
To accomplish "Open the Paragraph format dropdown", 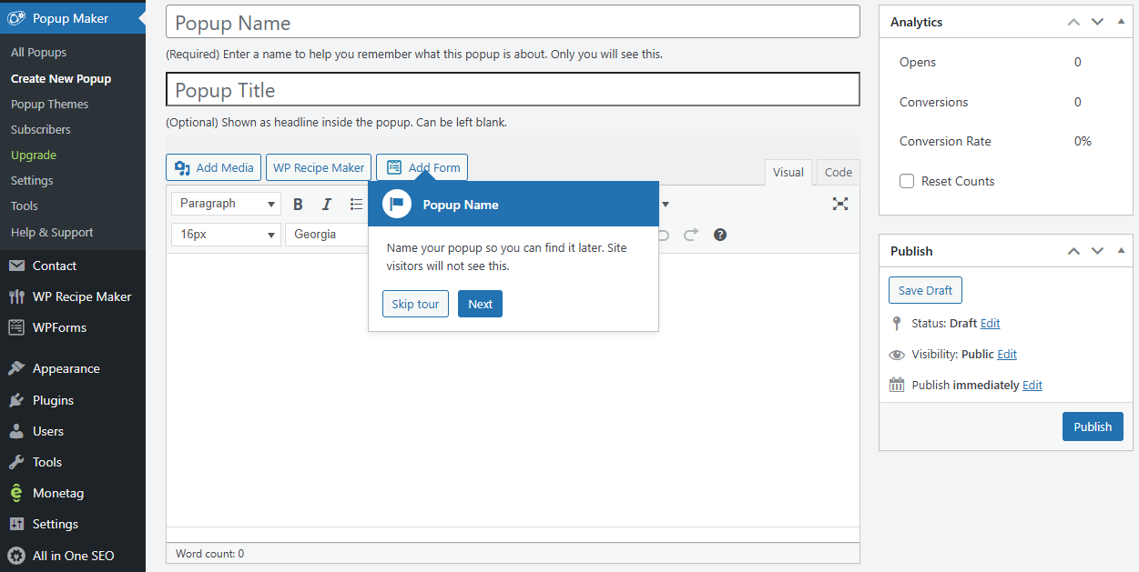I will (x=225, y=204).
